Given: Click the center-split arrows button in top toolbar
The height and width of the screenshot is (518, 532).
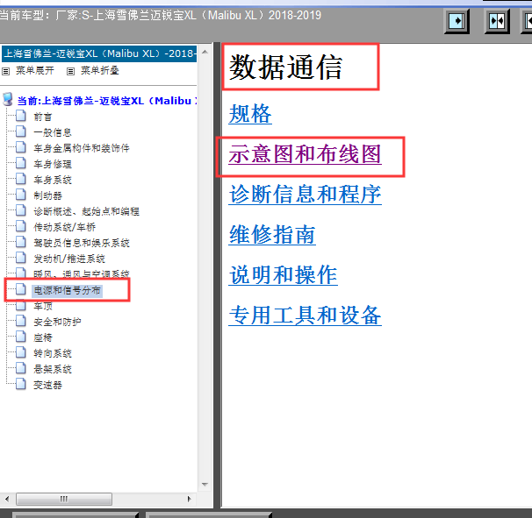Looking at the screenshot, I should pos(497,21).
